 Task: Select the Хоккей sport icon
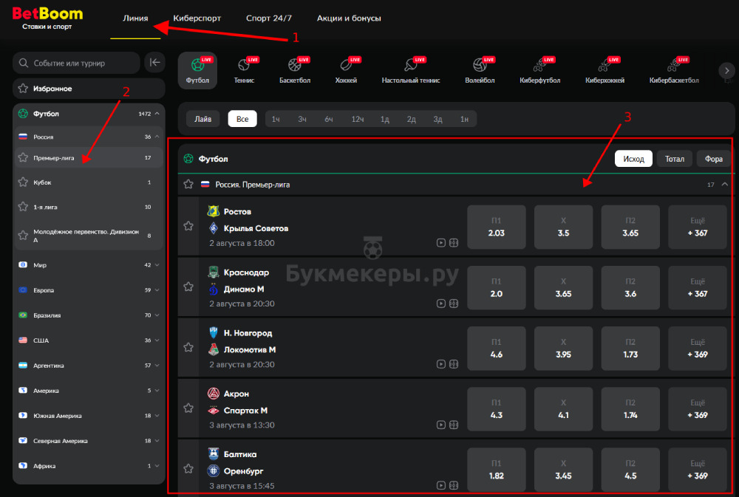pyautogui.click(x=346, y=70)
